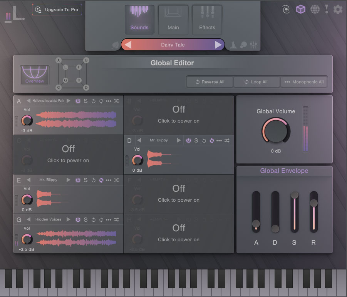Click reverse icon on layer A

(94, 101)
